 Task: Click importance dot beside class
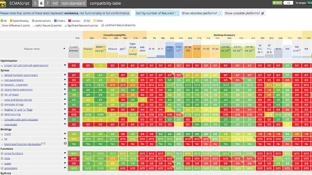pos(2,159)
